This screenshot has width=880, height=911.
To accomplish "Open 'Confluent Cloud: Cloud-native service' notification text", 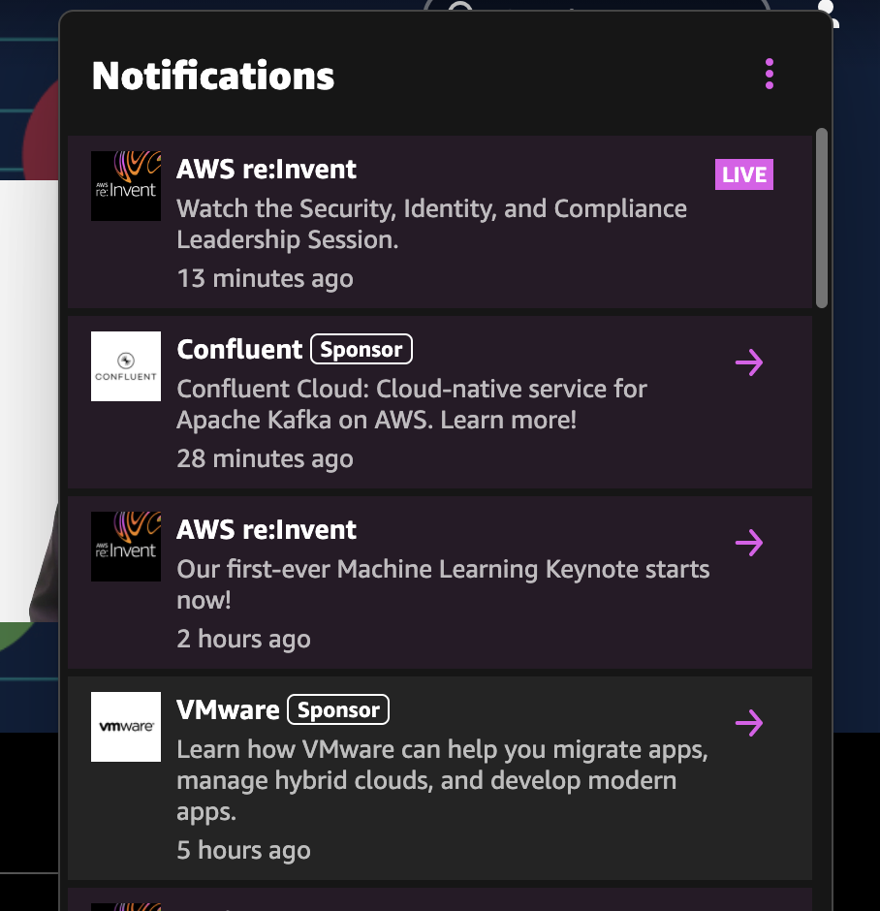I will [411, 404].
